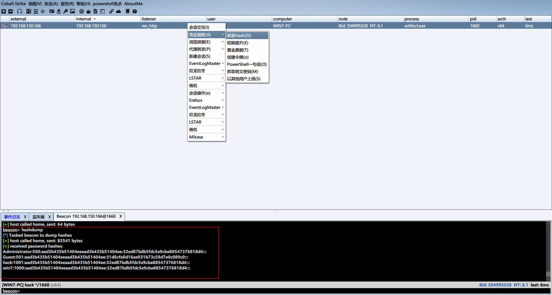Open Keystrokes key icon
This screenshot has height=295, width=552.
pyautogui.click(x=66, y=11)
